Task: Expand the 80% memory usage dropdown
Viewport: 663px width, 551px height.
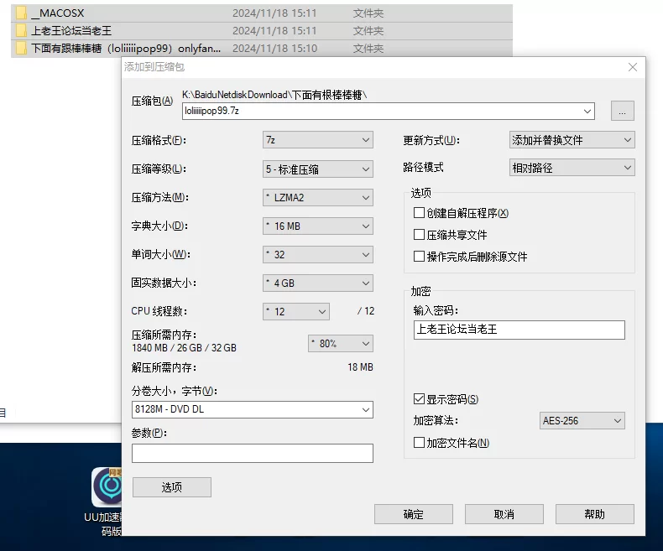Action: 341,344
